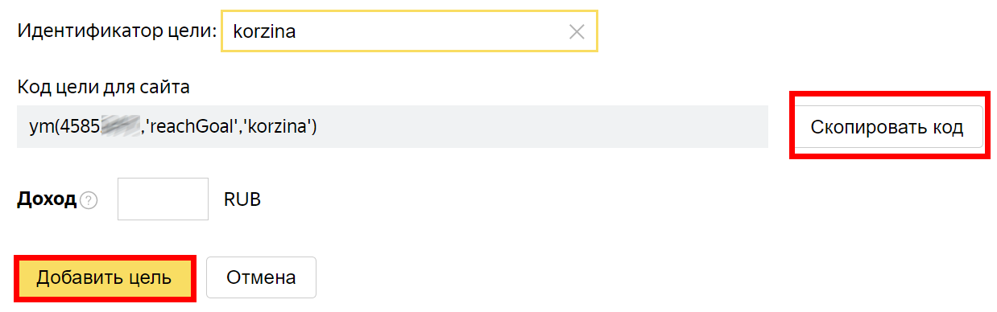Select the gray goal code field

[x=392, y=127]
